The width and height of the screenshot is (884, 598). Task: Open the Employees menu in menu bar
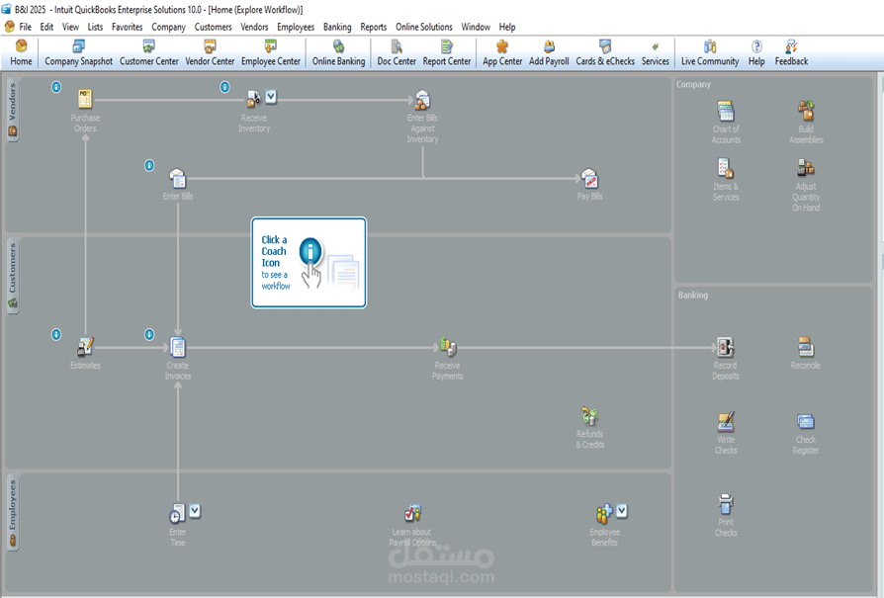pyautogui.click(x=296, y=27)
